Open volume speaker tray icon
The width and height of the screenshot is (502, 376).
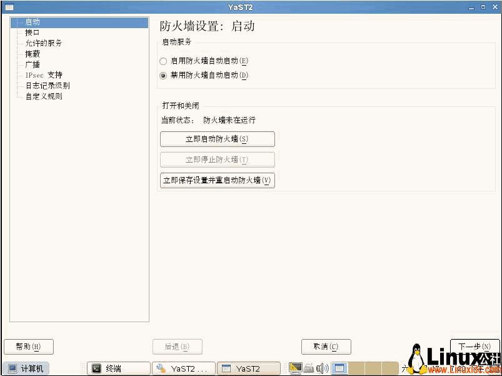click(322, 368)
